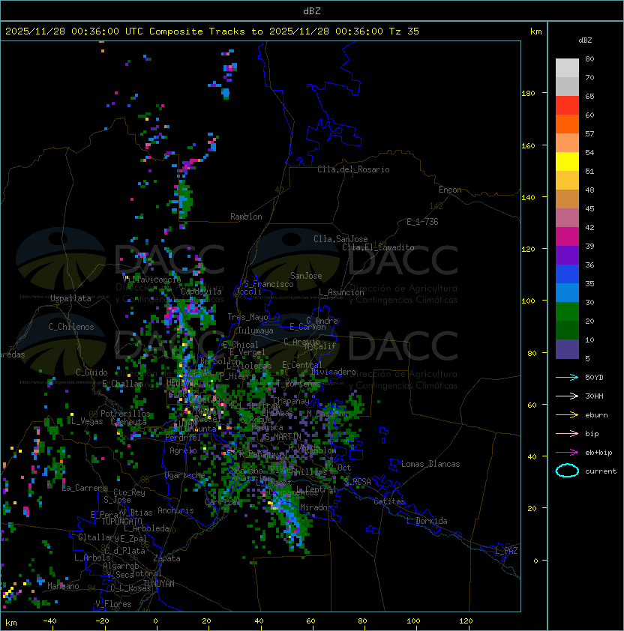This screenshot has width=624, height=631.
Task: Click the 'Potrerillos' map label
Action: click(x=125, y=414)
